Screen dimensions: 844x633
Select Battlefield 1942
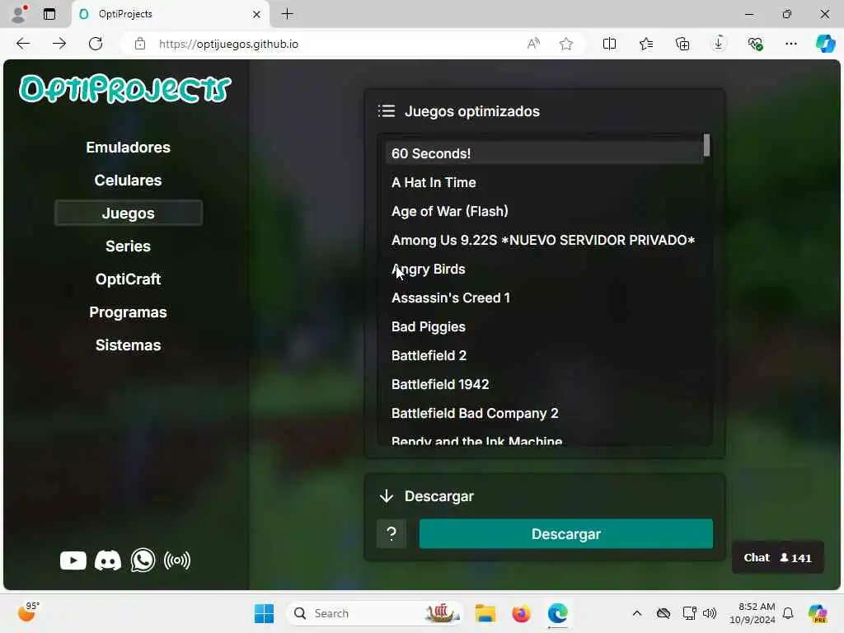544,384
